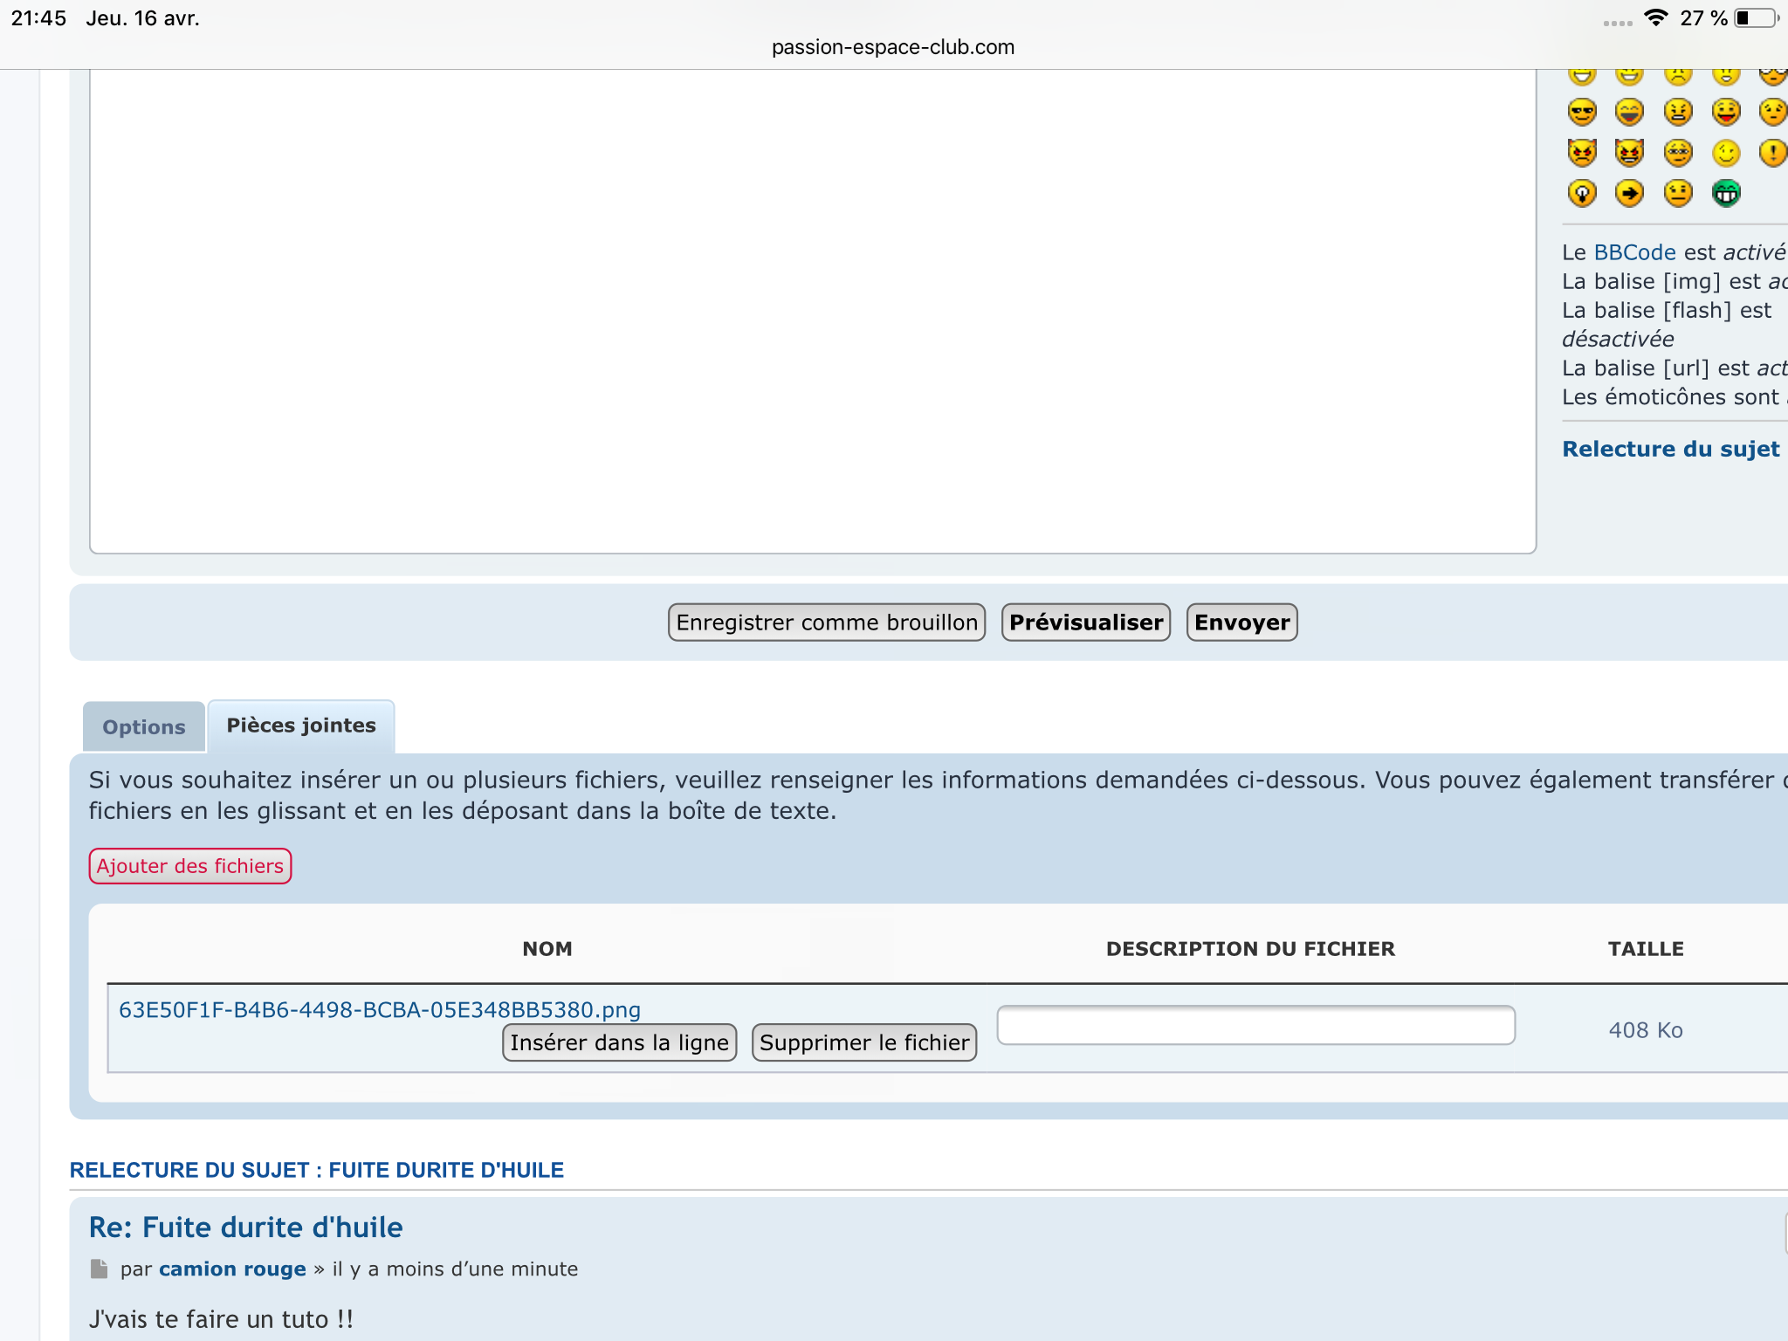Focus the file description input field

1255,1025
